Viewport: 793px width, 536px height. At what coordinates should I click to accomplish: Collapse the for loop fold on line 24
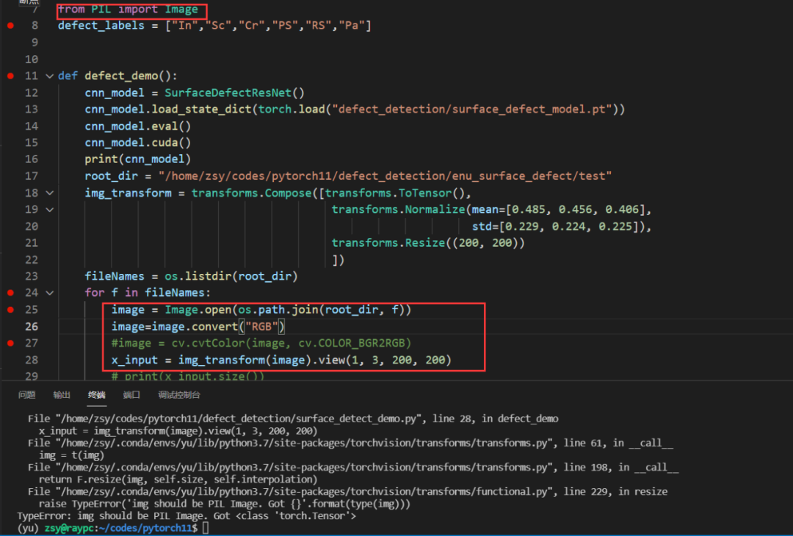pyautogui.click(x=50, y=293)
